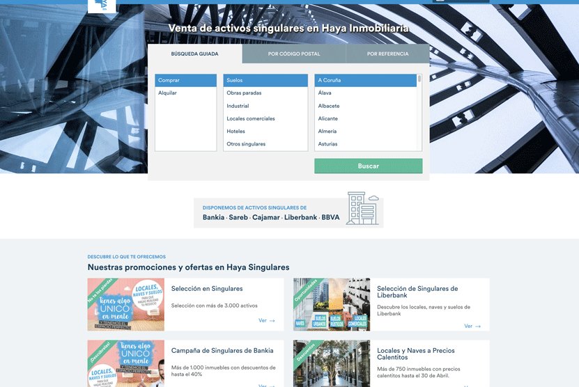Screen dimensions: 579x387
Task: Select Alicante province
Action: tap(366, 118)
